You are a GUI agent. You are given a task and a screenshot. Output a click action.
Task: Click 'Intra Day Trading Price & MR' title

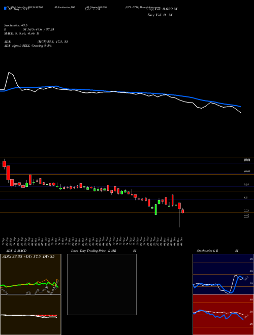pyautogui.click(x=93, y=251)
